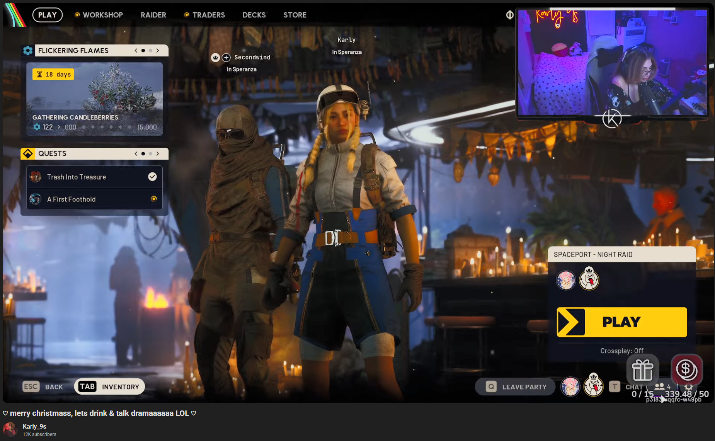Click the rainbow game logo

pyautogui.click(x=15, y=15)
